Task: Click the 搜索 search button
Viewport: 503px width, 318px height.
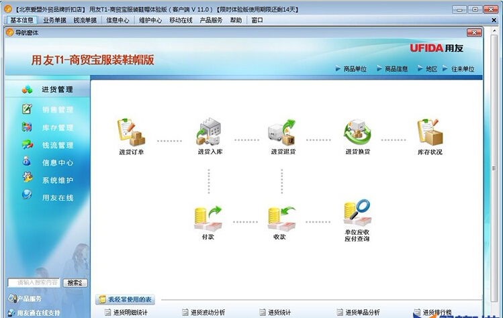Action: coord(75,283)
